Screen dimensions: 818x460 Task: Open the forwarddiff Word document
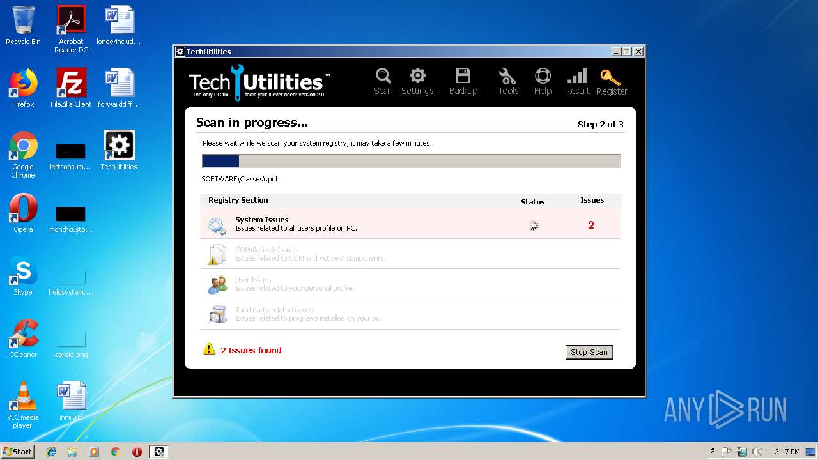coord(119,88)
